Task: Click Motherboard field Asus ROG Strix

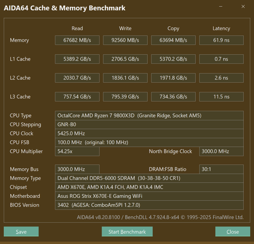Action: point(149,196)
